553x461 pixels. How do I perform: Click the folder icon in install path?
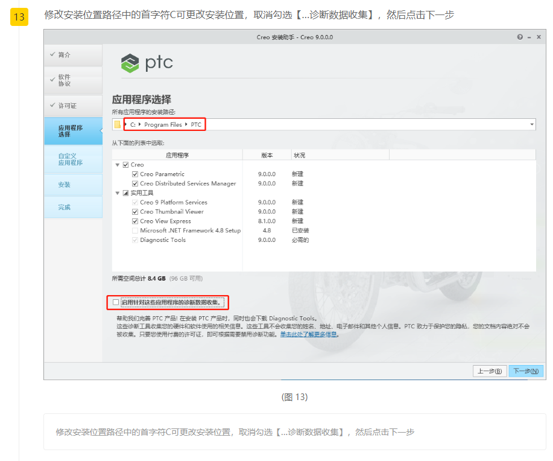(118, 125)
